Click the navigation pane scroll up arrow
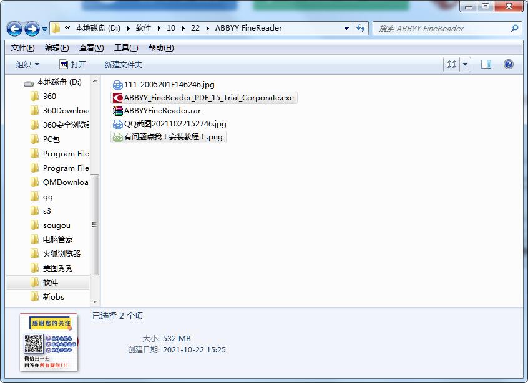This screenshot has height=383, width=528. point(95,80)
